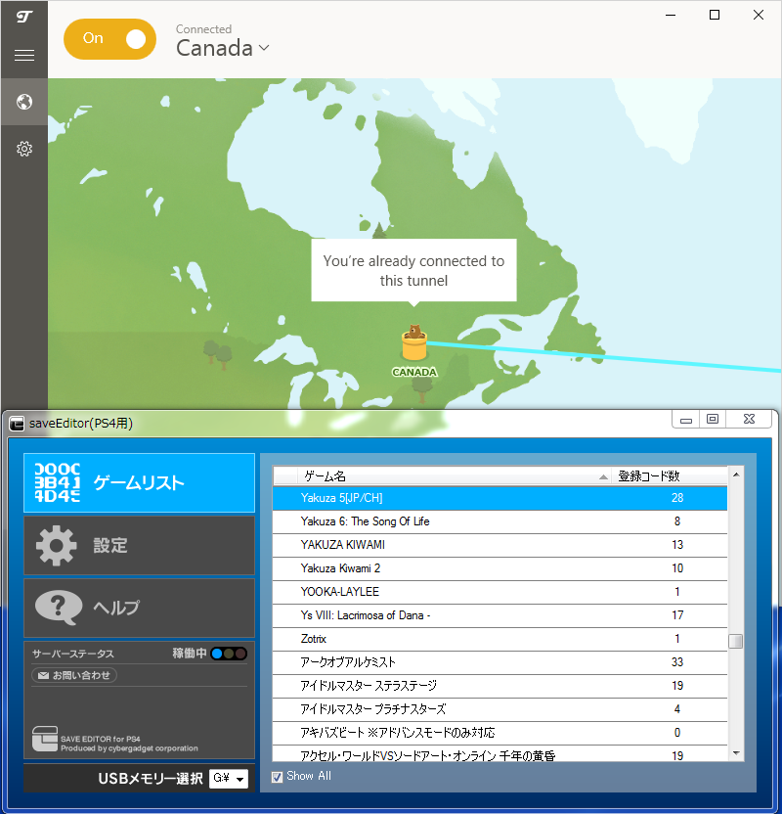Open the USB memory drive dropdown

coord(230,779)
